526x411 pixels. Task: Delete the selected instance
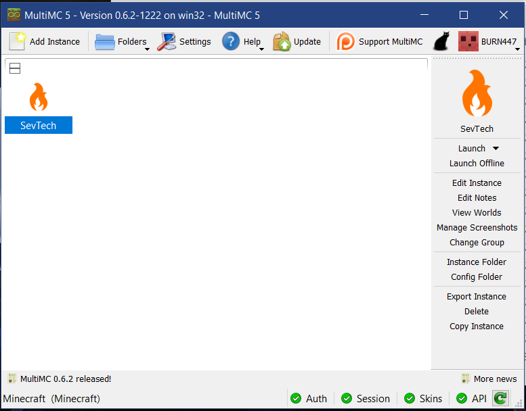tap(477, 311)
